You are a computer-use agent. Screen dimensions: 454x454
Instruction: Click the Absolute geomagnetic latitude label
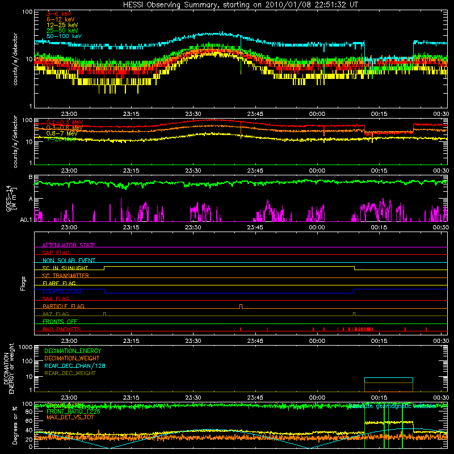pyautogui.click(x=392, y=406)
